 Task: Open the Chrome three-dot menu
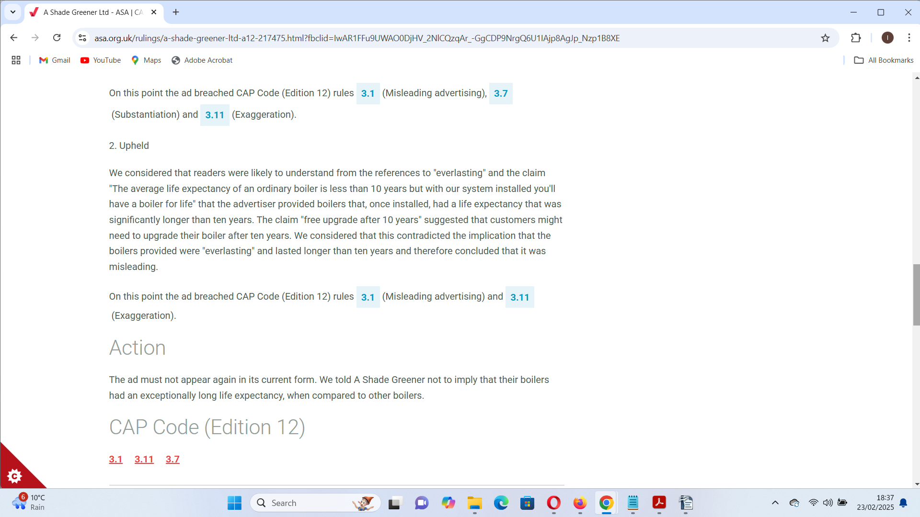pos(909,38)
